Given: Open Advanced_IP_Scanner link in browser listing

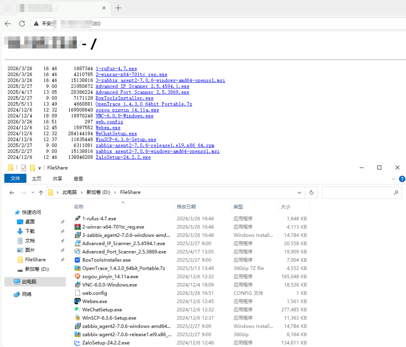Looking at the screenshot, I should click(x=142, y=86).
